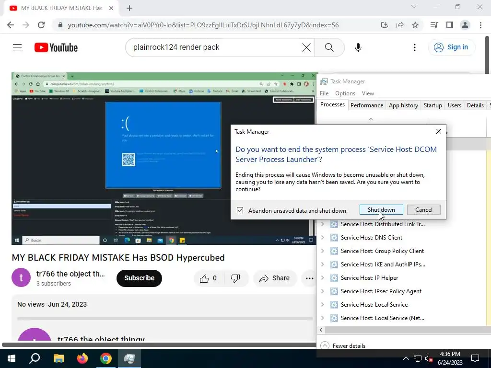Reload the page in Chrome
Screen dimensions: 491x368
pyautogui.click(x=41, y=25)
